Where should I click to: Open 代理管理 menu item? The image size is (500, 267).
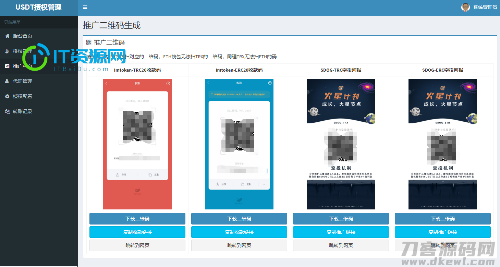[39, 81]
